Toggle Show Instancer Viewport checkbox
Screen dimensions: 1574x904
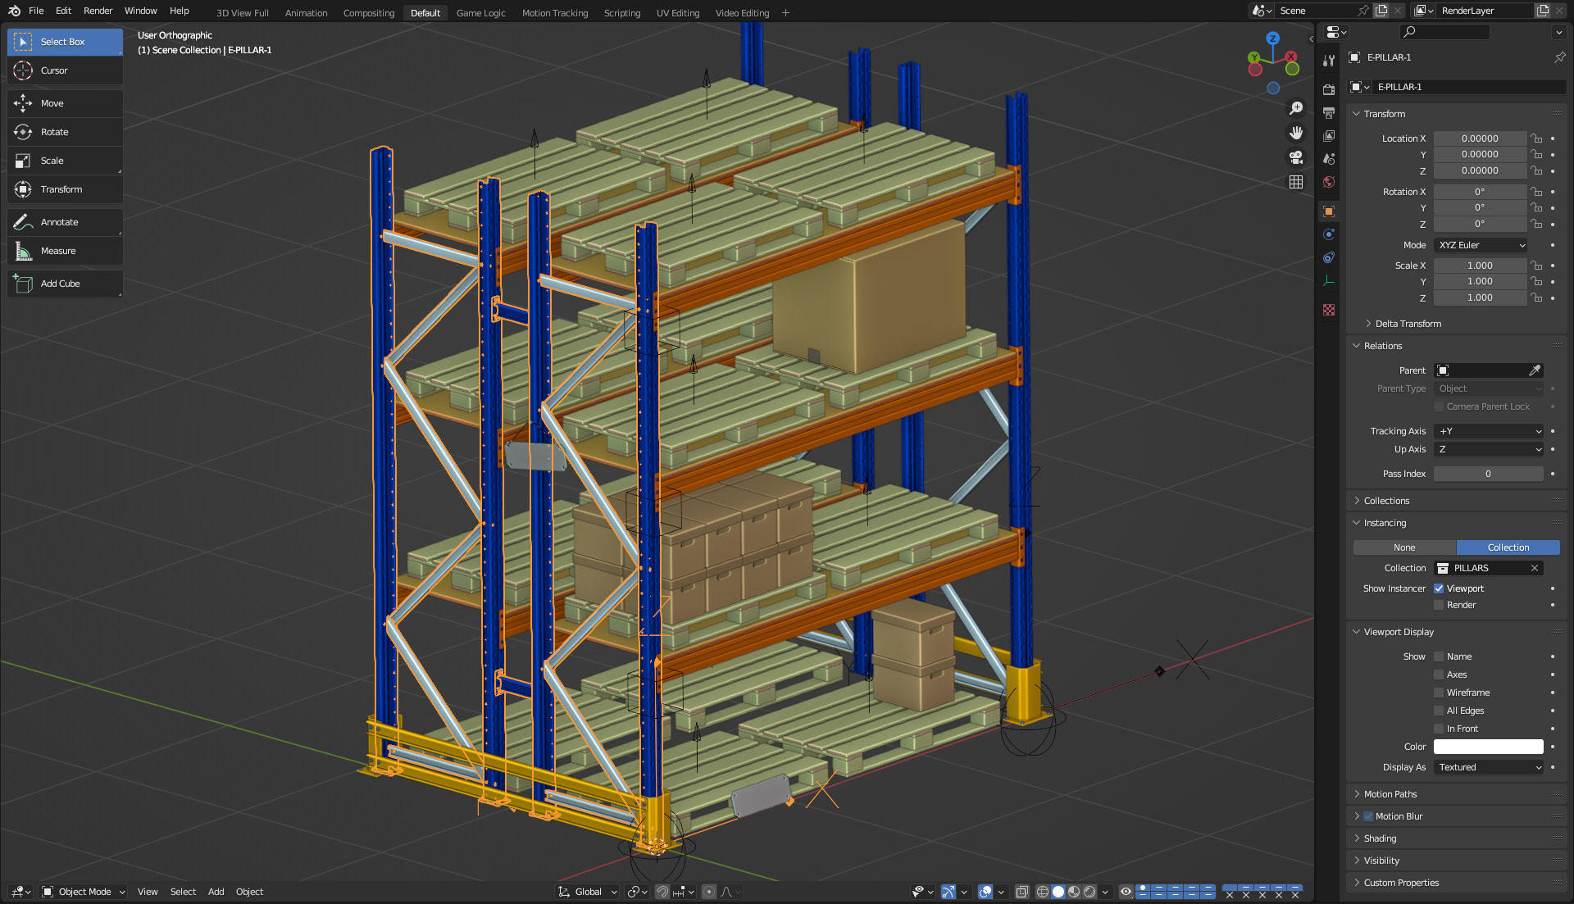(x=1439, y=588)
